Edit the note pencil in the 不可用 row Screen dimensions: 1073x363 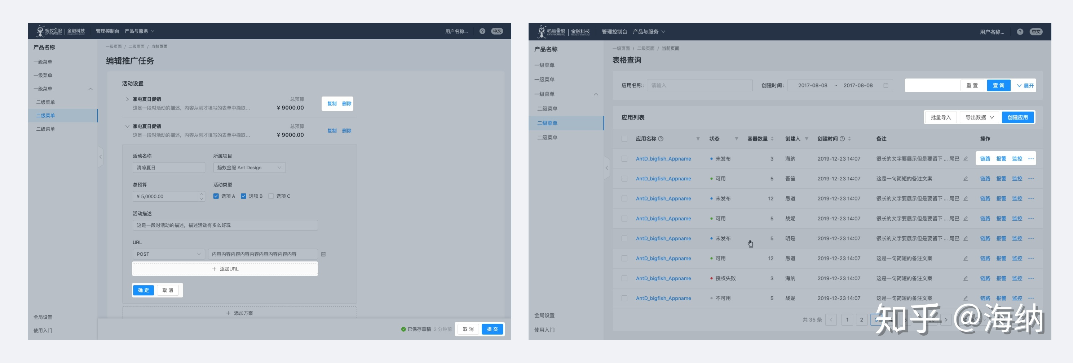965,299
